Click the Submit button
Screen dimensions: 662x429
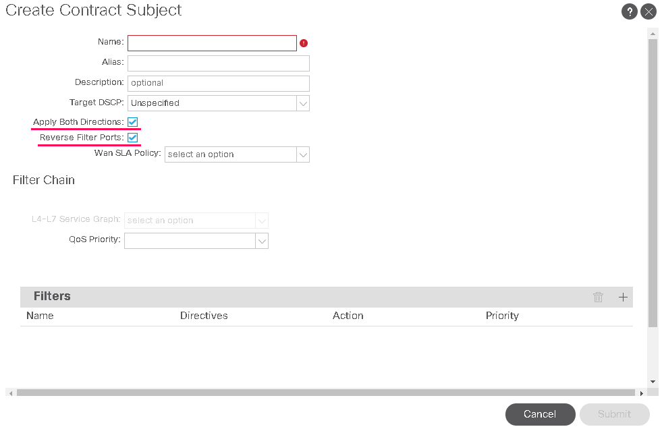click(x=614, y=414)
